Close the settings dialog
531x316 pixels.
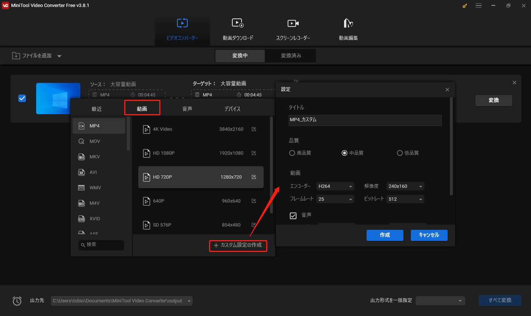[x=447, y=89]
